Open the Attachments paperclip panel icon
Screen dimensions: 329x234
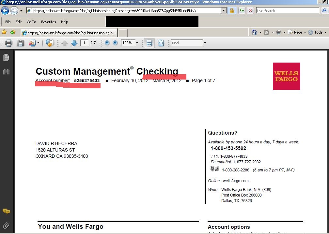point(6,225)
